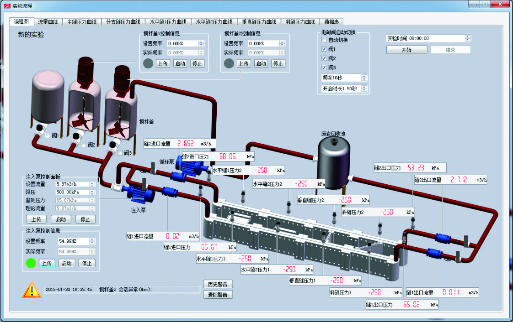This screenshot has height=322, width=513.
Task: Click the gray 搅拌釜1 status indicator circle
Action: pyautogui.click(x=148, y=63)
